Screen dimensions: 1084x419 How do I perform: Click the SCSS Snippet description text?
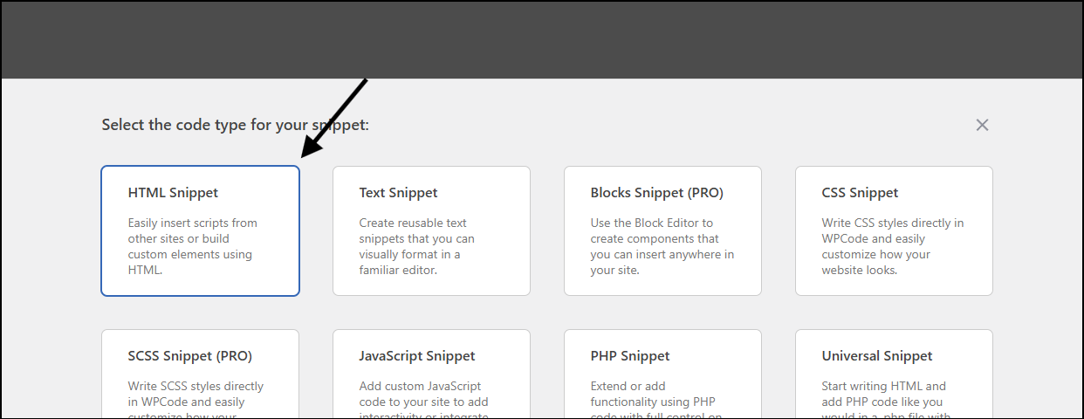coord(196,402)
